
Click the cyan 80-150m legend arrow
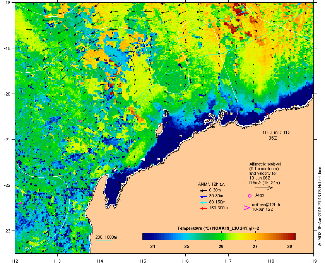coord(204,202)
